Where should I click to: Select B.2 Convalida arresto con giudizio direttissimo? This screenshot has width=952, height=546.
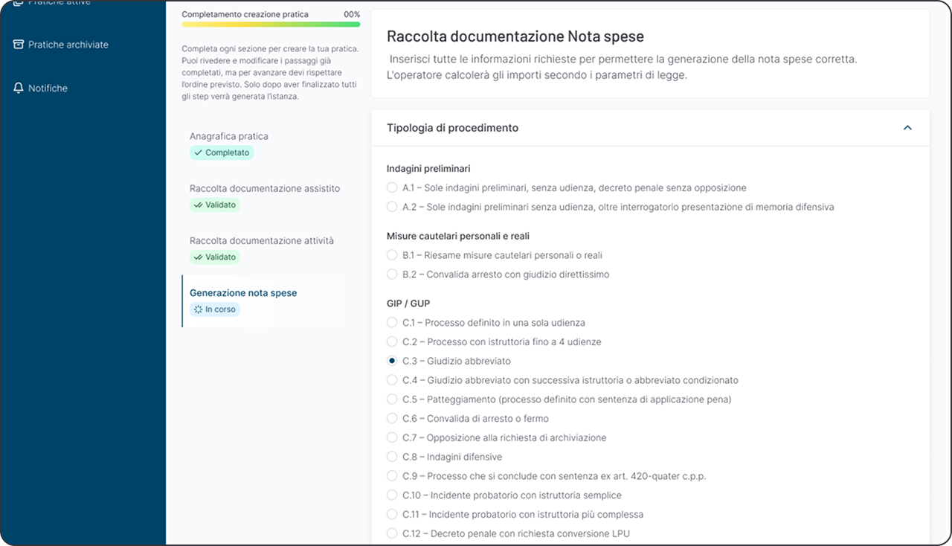(392, 274)
